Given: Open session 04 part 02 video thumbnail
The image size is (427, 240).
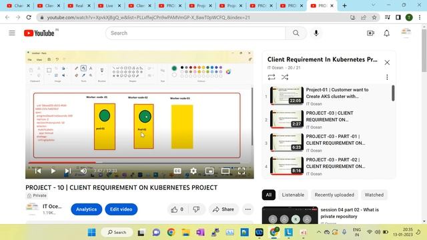Looking at the screenshot, I should tap(290, 215).
